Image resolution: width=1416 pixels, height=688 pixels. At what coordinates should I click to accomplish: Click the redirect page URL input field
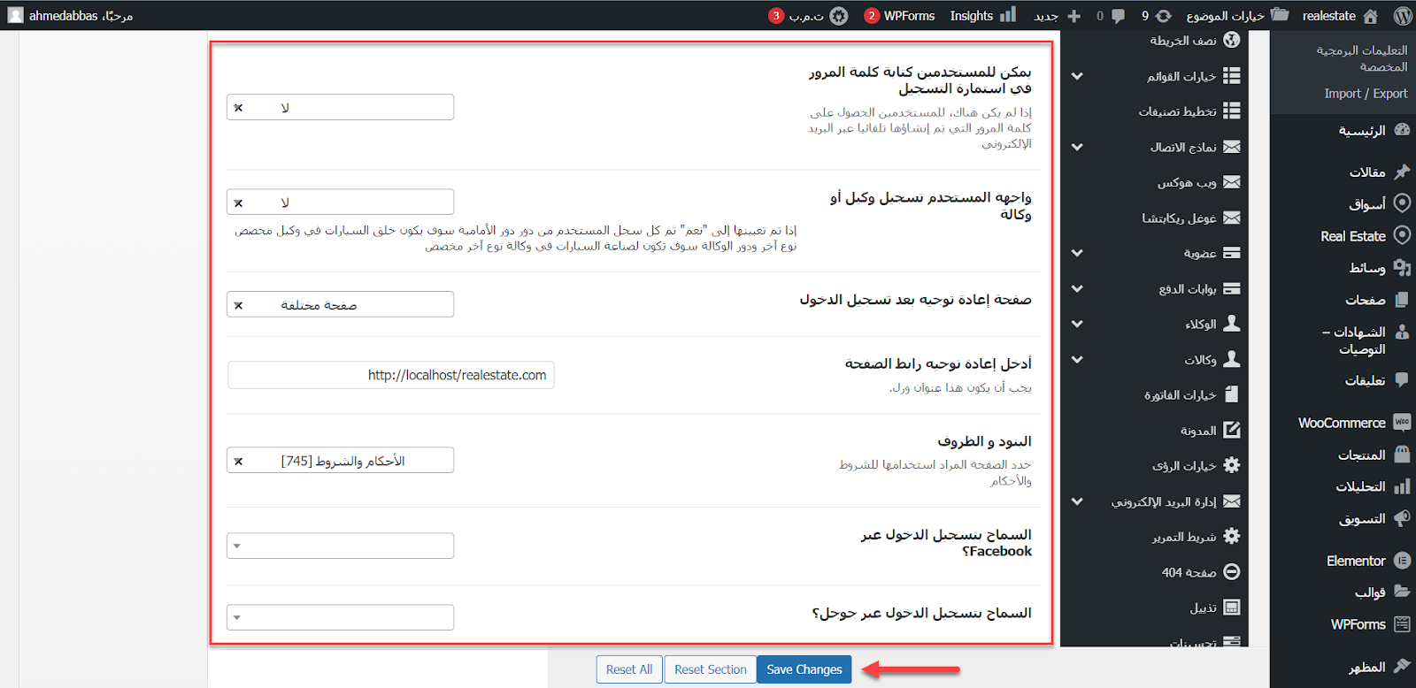click(x=390, y=375)
